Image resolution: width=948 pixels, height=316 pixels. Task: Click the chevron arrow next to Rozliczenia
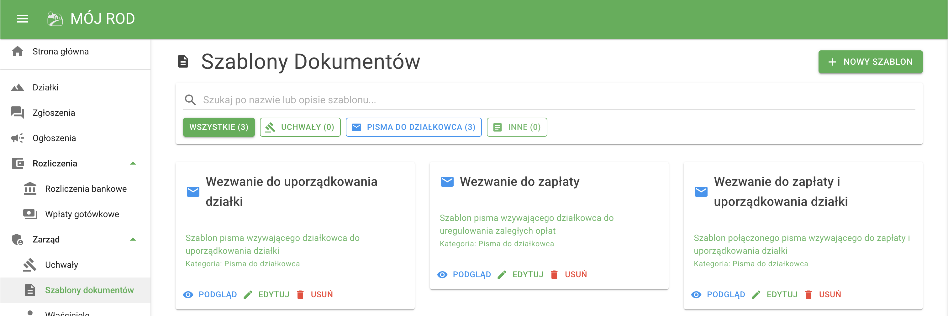[133, 163]
